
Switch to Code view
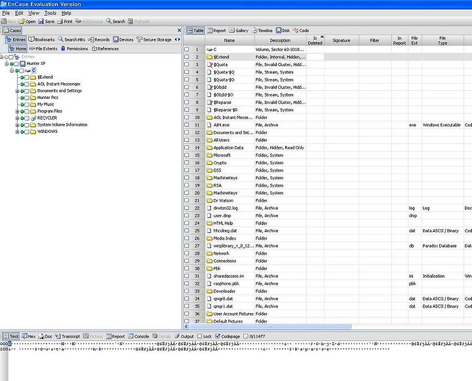pyautogui.click(x=301, y=30)
